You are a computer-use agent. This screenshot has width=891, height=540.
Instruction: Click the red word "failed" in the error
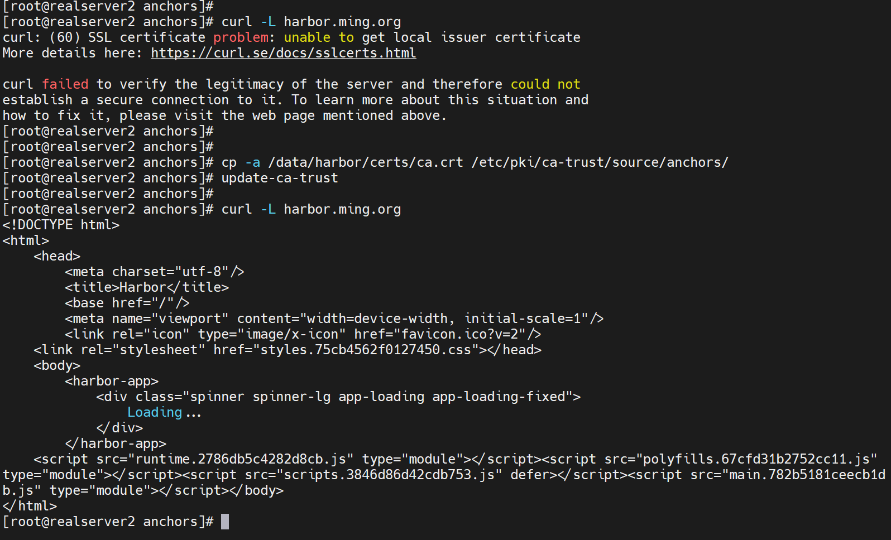click(x=65, y=84)
